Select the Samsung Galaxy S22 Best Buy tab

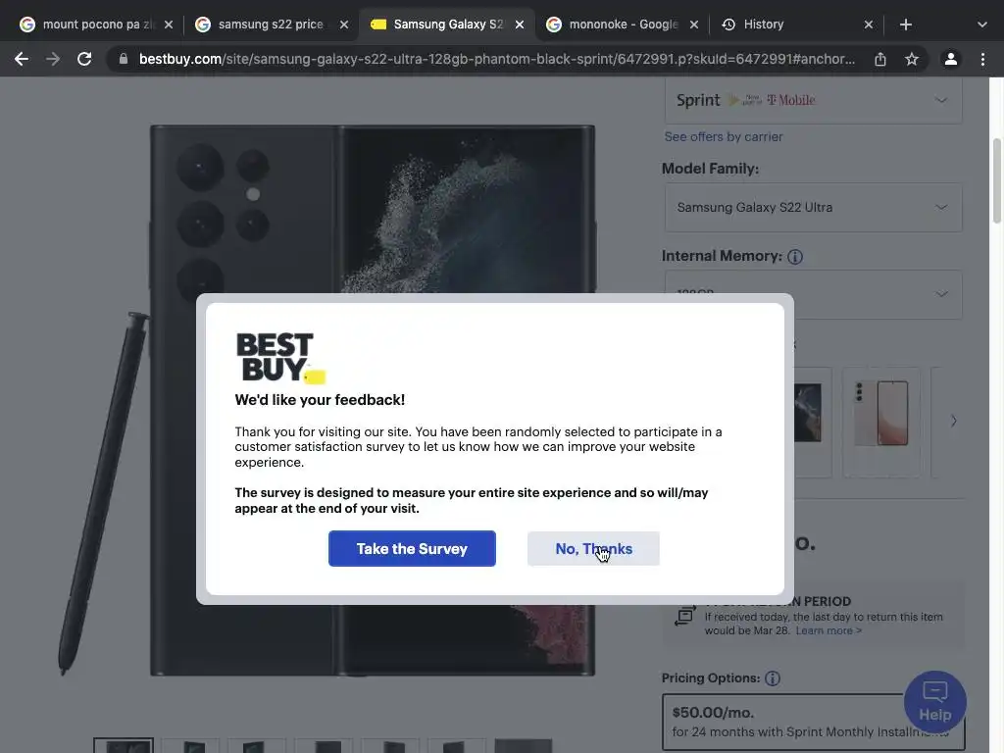pyautogui.click(x=447, y=25)
